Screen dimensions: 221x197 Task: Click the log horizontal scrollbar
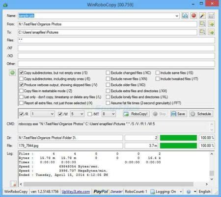point(108,184)
